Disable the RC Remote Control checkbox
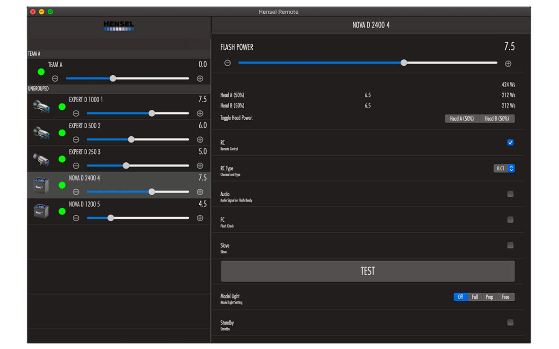Image resolution: width=559 pixels, height=349 pixels. pos(510,142)
